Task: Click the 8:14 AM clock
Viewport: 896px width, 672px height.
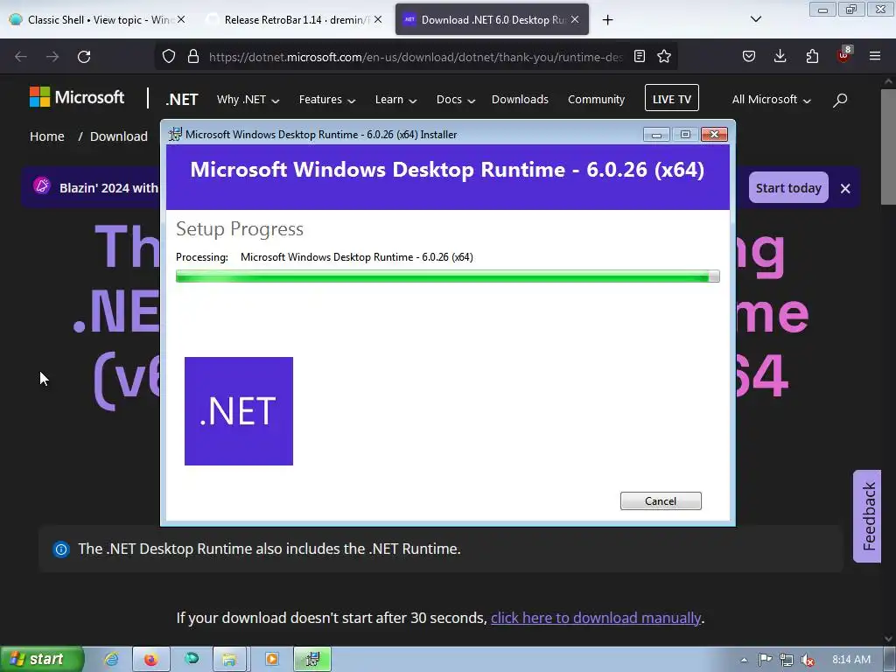Action: tap(851, 660)
